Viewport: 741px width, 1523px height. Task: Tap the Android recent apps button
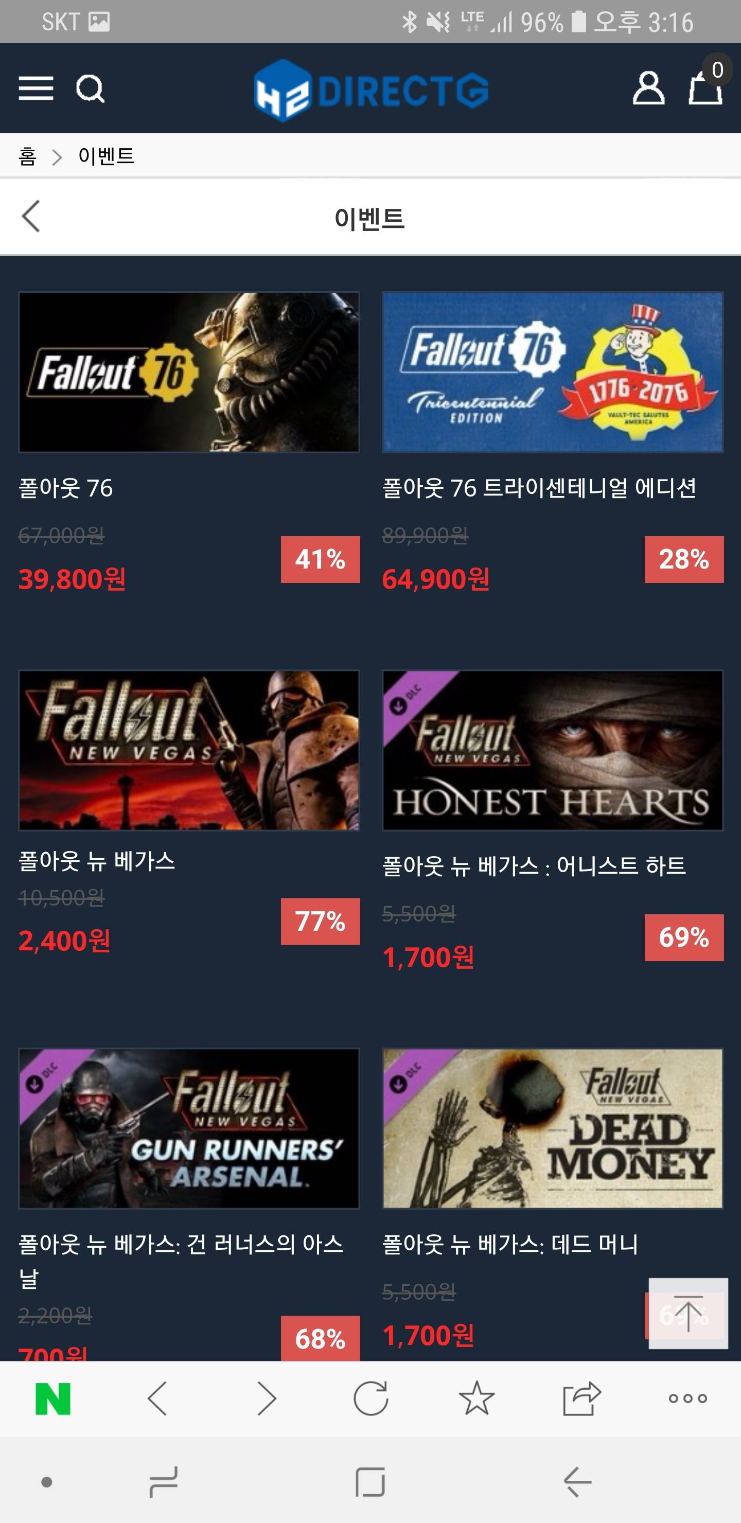point(163,1482)
